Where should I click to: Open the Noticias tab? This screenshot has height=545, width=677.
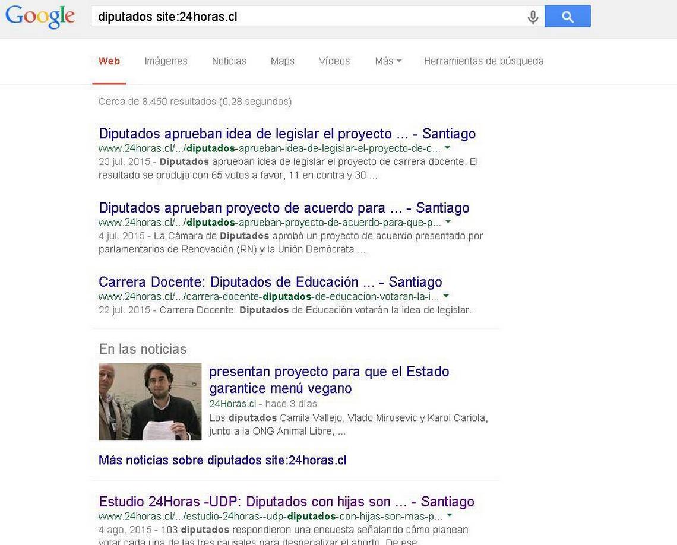pyautogui.click(x=229, y=61)
